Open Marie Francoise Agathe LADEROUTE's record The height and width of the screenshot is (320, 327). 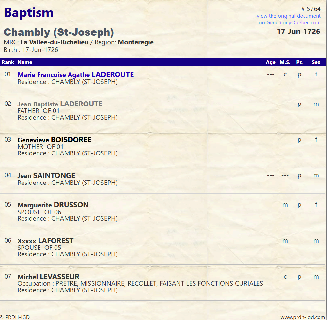(75, 74)
